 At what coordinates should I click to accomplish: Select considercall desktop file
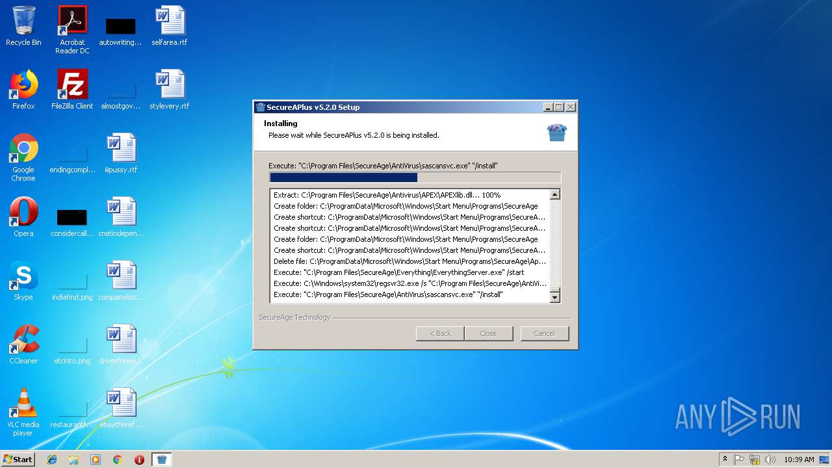pyautogui.click(x=72, y=221)
